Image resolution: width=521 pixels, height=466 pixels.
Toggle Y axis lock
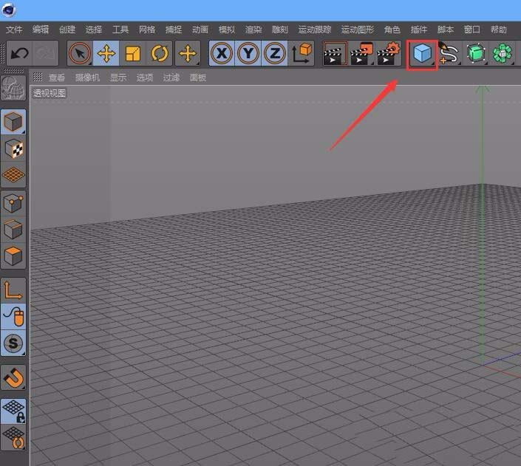(248, 53)
